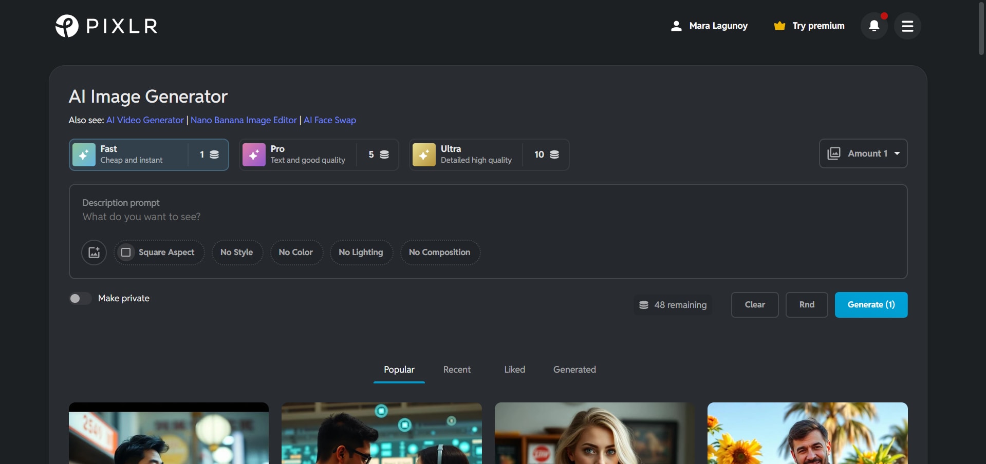This screenshot has width=986, height=464.
Task: Click the credits coin icon for Ultra
Action: [554, 154]
